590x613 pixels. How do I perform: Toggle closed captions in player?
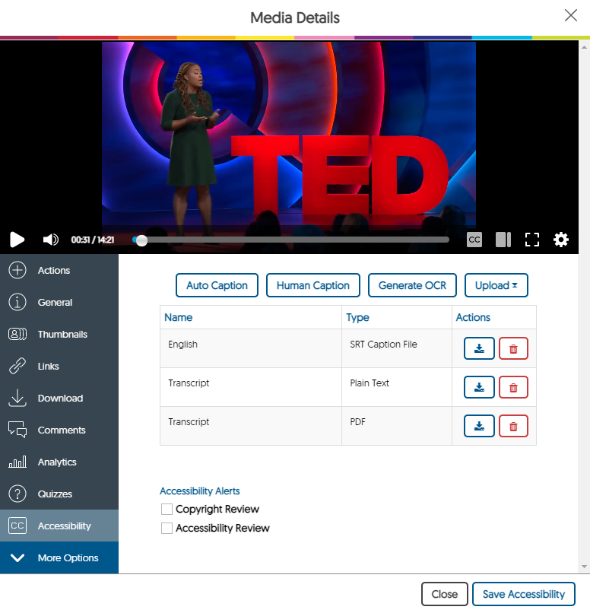tap(474, 240)
